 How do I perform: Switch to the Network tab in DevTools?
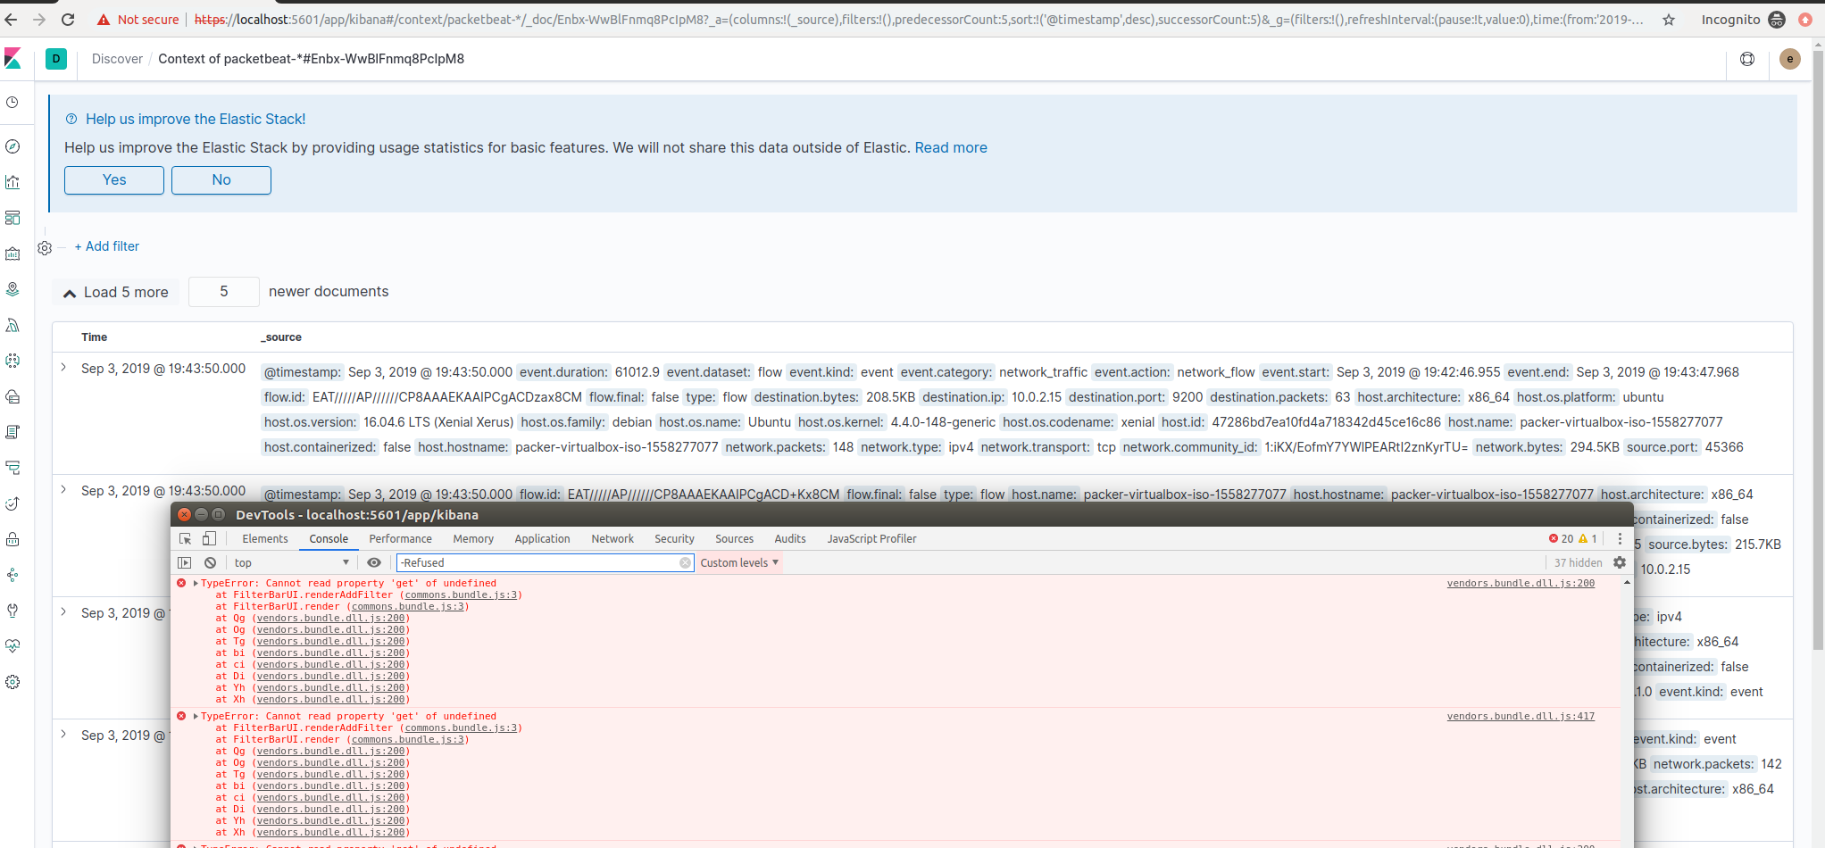point(612,538)
